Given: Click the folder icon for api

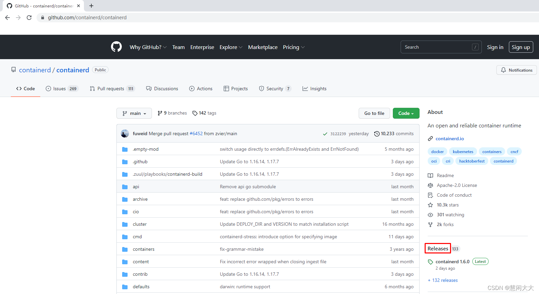Looking at the screenshot, I should tap(125, 187).
